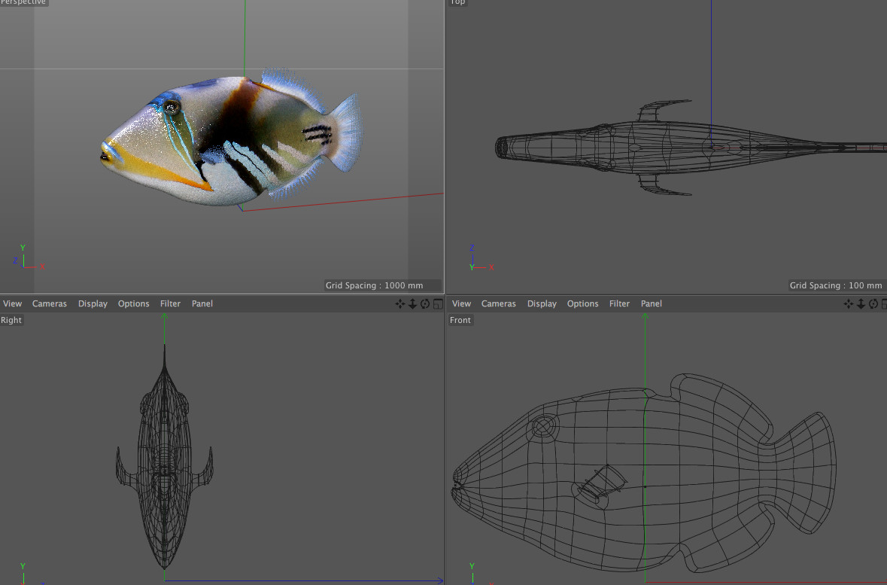The image size is (887, 585).
Task: Click the rotate camera icon in Right viewport
Action: point(425,304)
